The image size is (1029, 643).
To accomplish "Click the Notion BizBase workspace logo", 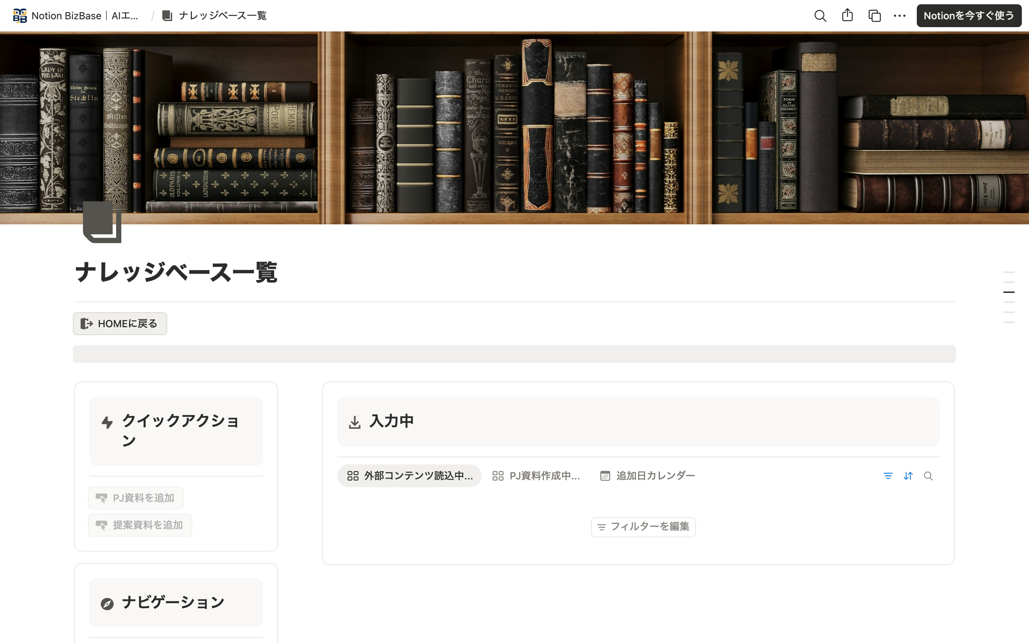I will point(20,16).
